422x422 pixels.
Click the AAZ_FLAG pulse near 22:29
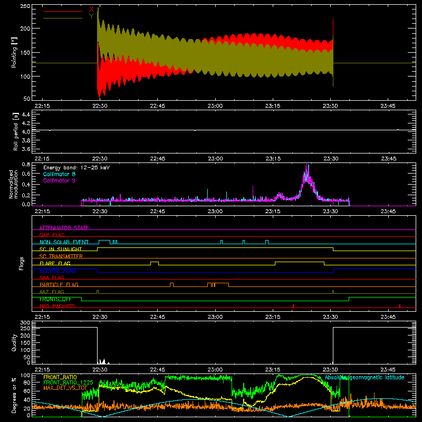(x=98, y=292)
